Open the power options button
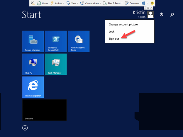This screenshot has height=137, width=183. [x=161, y=14]
